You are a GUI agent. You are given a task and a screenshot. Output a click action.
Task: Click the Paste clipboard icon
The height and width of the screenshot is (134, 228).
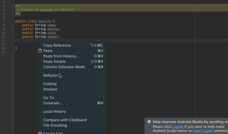(x=40, y=51)
